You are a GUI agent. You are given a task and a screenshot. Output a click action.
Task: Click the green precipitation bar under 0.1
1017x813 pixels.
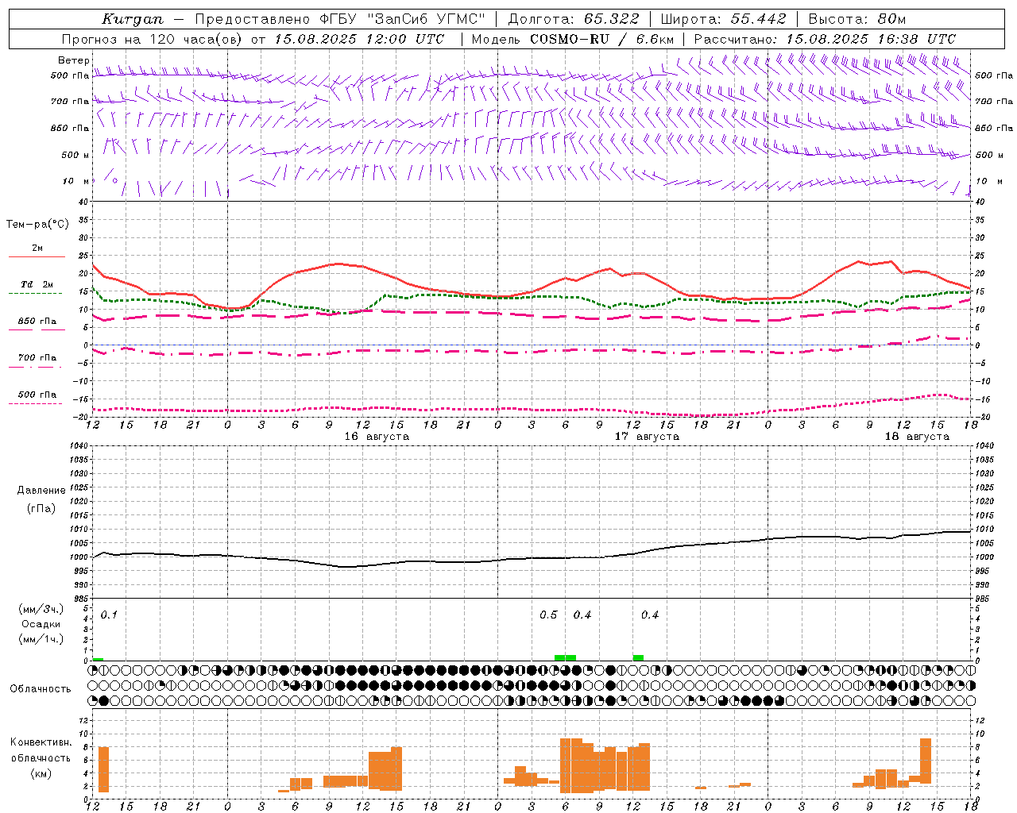point(98,659)
